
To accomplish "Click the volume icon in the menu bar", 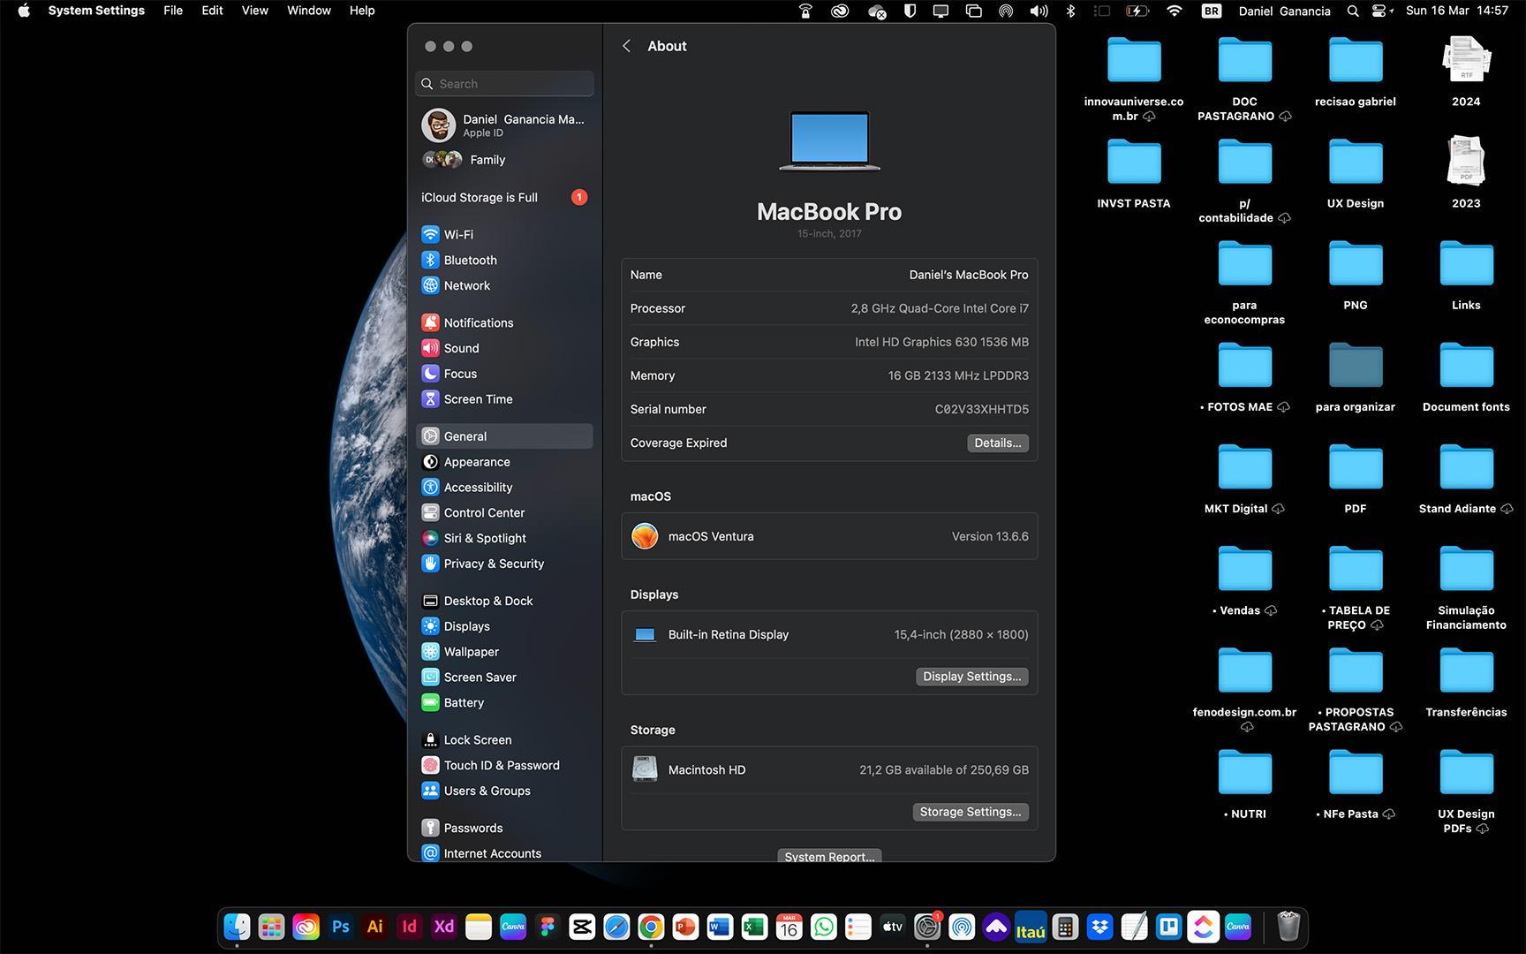I will point(1039,11).
